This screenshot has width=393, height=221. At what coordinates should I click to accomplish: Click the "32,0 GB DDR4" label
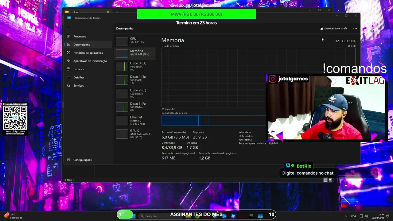(345, 41)
